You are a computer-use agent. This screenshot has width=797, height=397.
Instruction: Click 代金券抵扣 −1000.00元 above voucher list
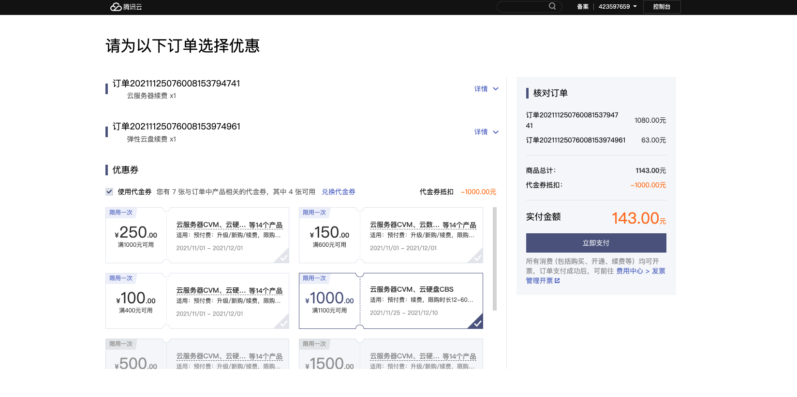click(x=458, y=192)
